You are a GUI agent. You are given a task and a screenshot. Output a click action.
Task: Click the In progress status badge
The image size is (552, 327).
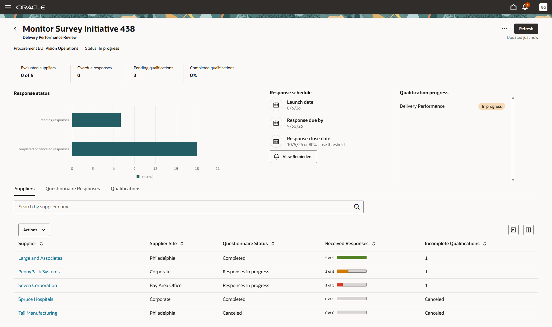click(492, 106)
